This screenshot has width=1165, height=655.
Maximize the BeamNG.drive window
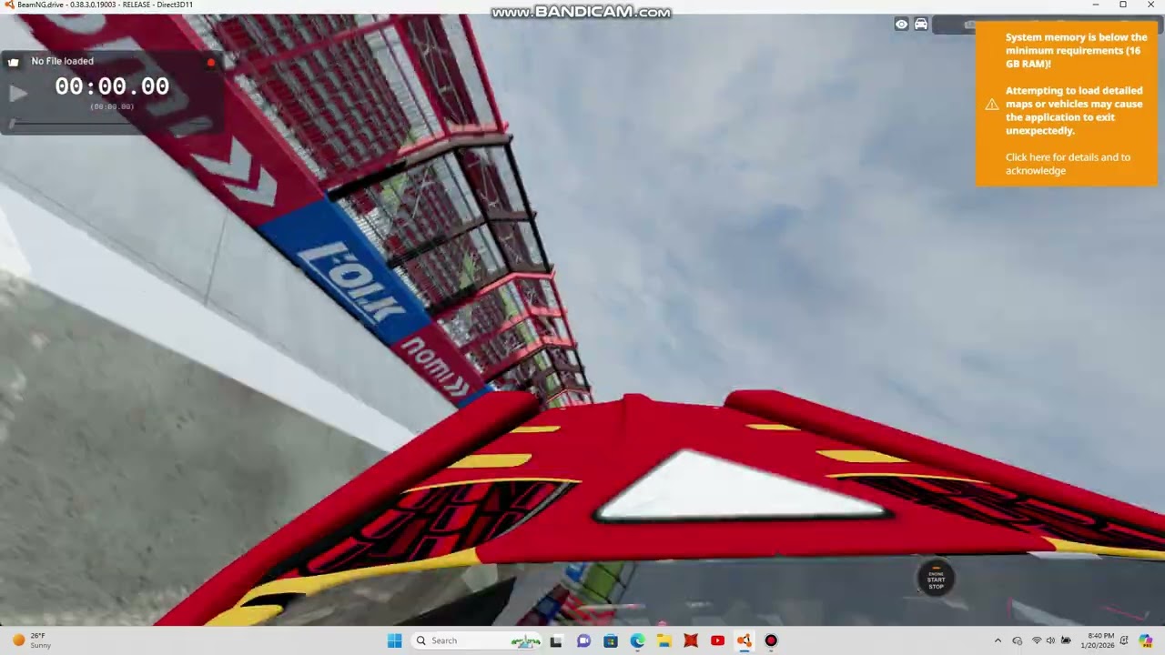point(1123,5)
